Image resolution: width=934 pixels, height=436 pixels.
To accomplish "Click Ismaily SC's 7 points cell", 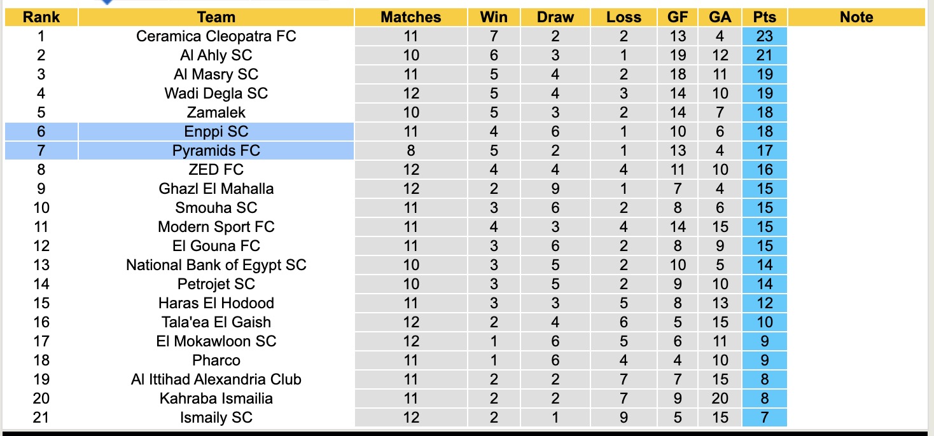I will tap(764, 418).
